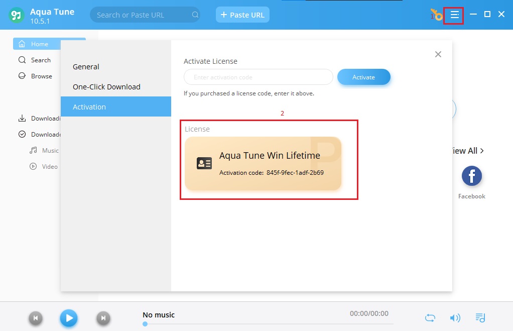Skip to previous track
The image size is (513, 331).
(x=36, y=318)
